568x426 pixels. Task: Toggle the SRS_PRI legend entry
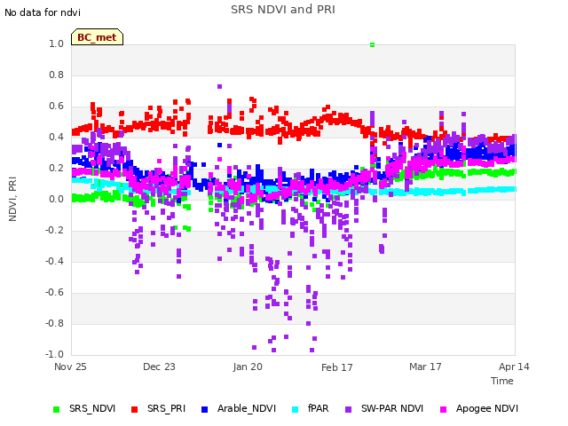158,408
